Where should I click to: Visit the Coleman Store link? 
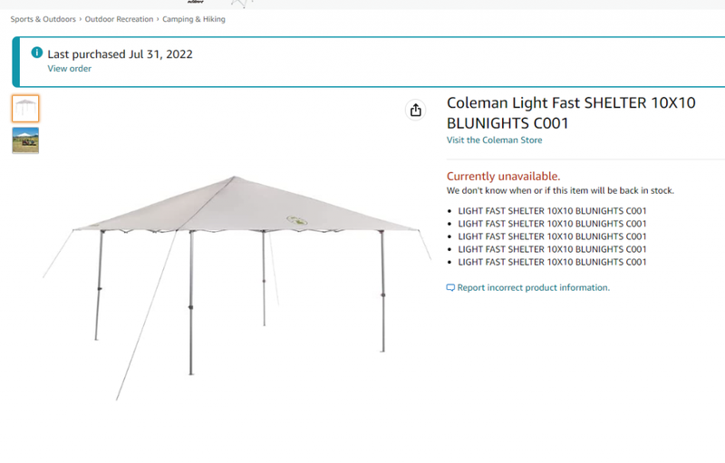pos(494,140)
